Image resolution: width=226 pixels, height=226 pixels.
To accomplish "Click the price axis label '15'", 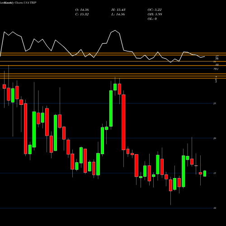I will click(215, 173).
